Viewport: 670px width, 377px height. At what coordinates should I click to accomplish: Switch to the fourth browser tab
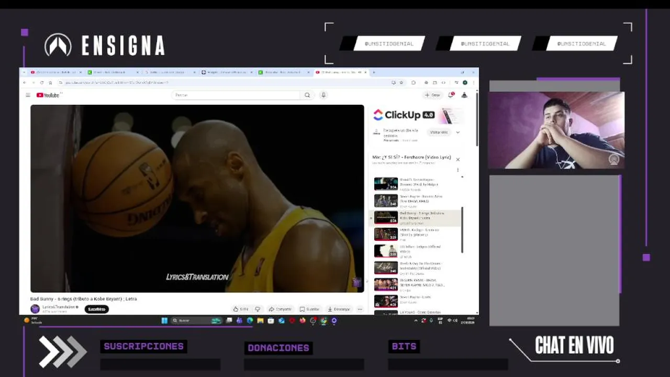pyautogui.click(x=227, y=72)
